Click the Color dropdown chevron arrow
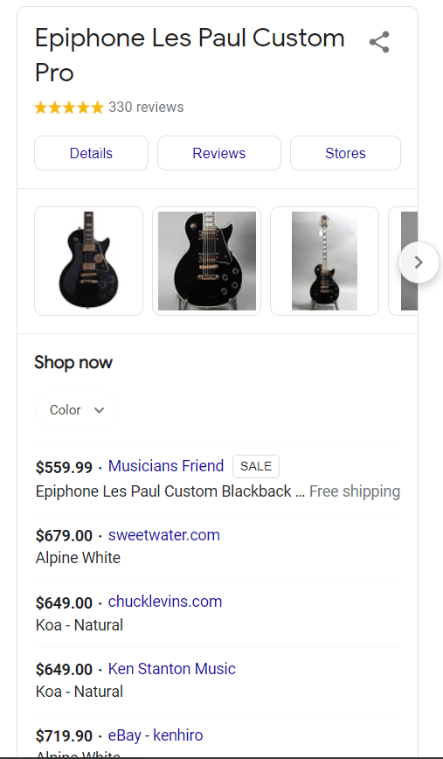 click(x=99, y=410)
